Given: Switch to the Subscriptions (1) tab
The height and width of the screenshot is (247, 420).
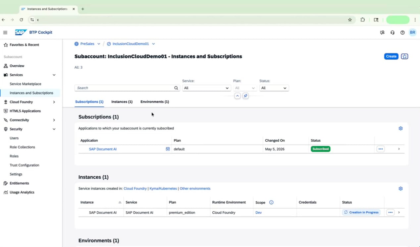Looking at the screenshot, I should point(89,102).
